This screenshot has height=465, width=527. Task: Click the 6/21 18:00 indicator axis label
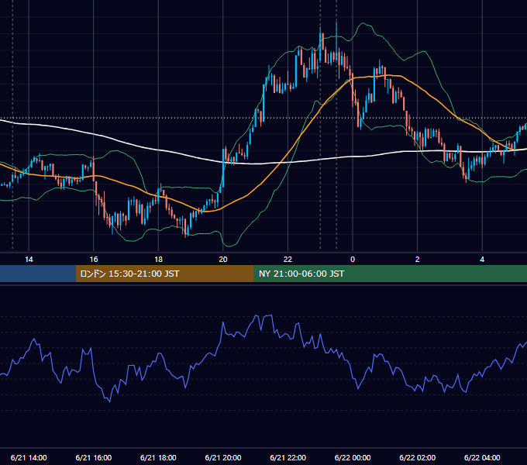tap(158, 457)
